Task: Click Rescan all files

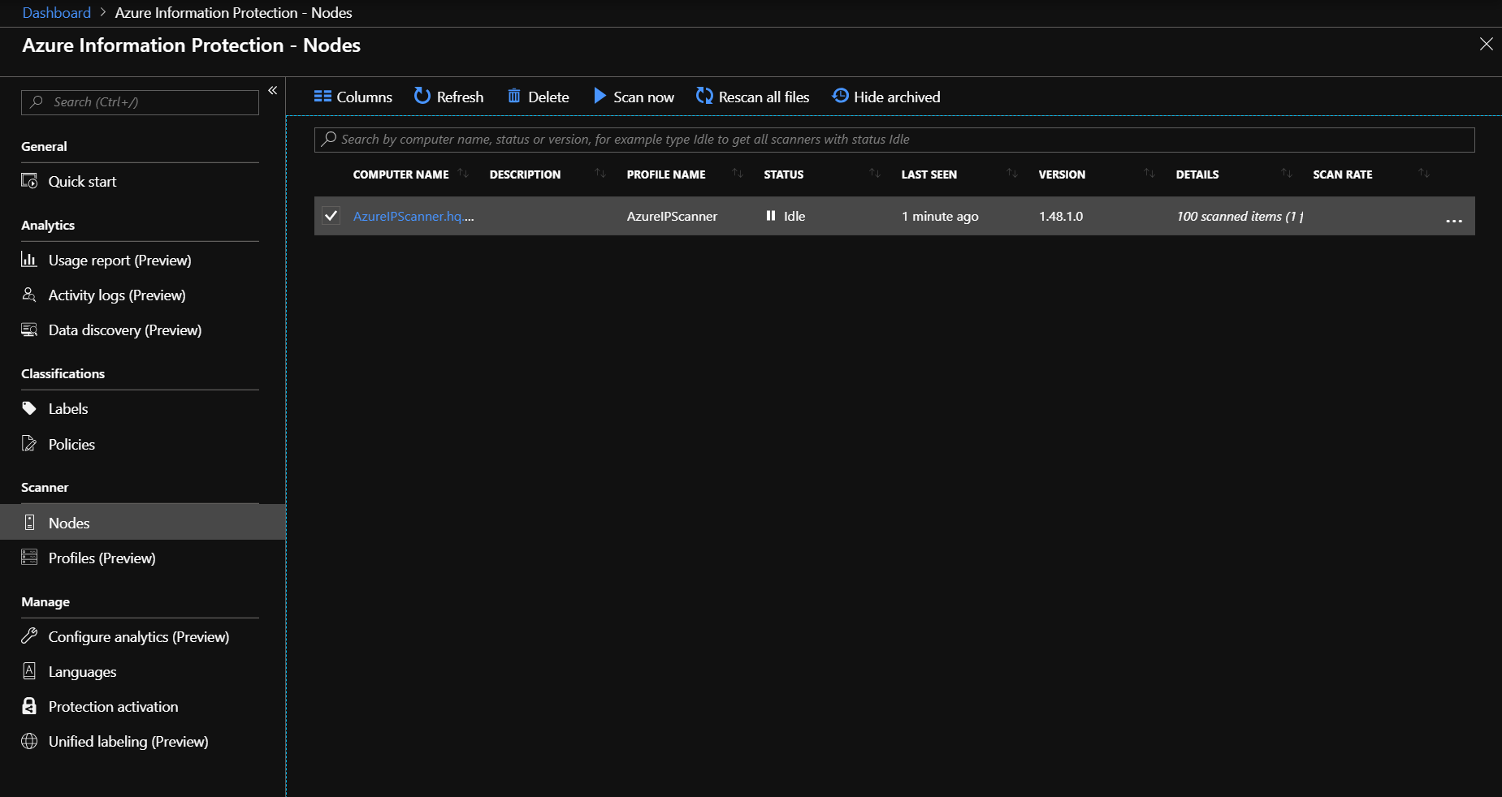Action: tap(752, 97)
